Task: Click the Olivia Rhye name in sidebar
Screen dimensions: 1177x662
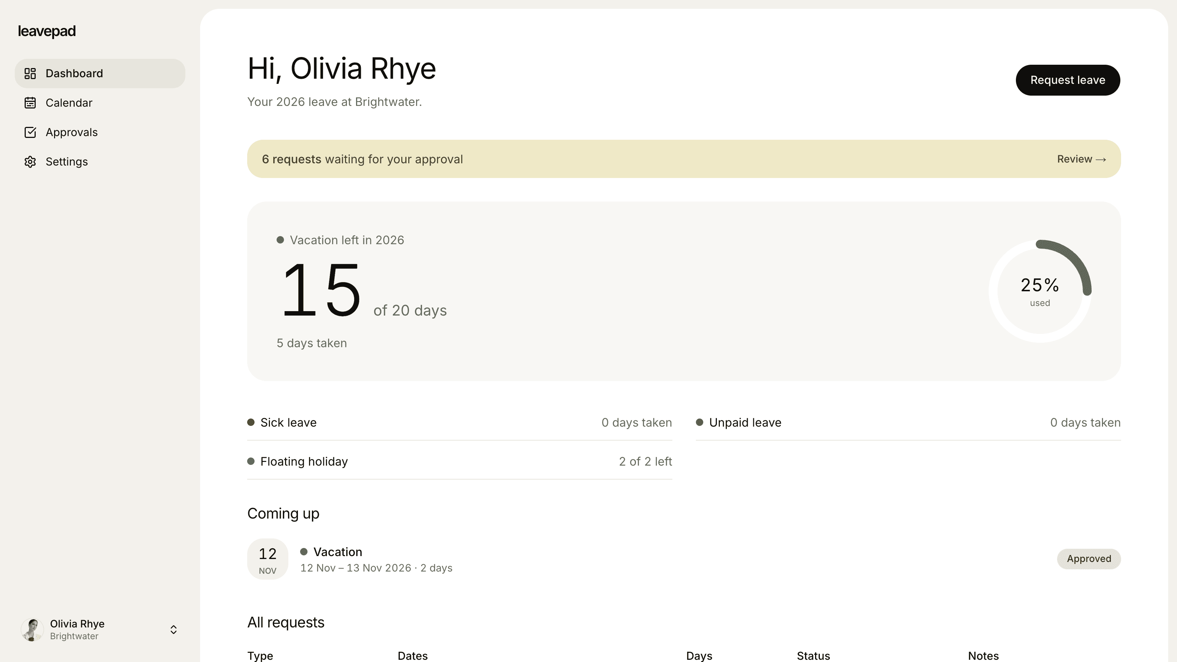Action: [77, 624]
